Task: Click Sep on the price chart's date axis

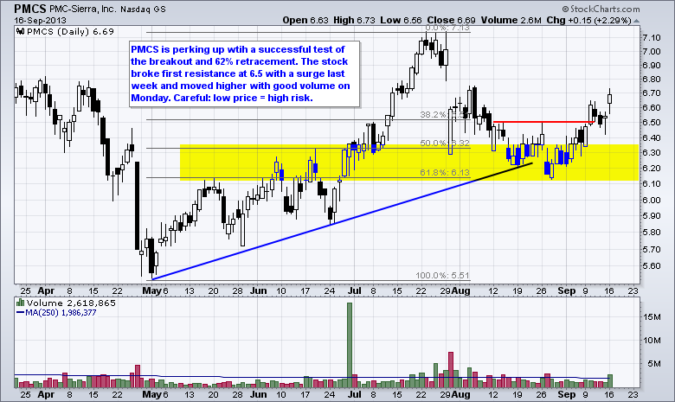Action: (x=567, y=291)
